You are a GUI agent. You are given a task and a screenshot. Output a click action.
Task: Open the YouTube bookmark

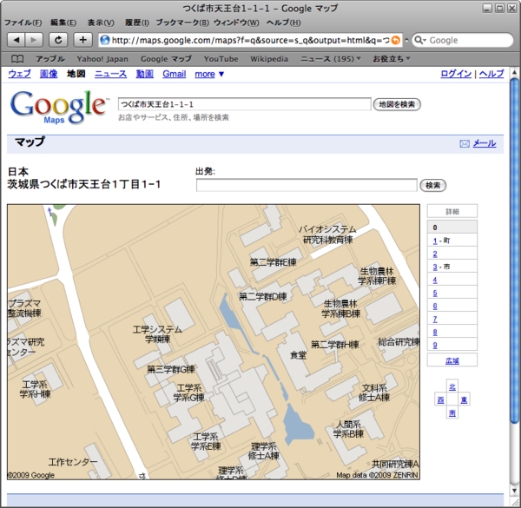[221, 59]
